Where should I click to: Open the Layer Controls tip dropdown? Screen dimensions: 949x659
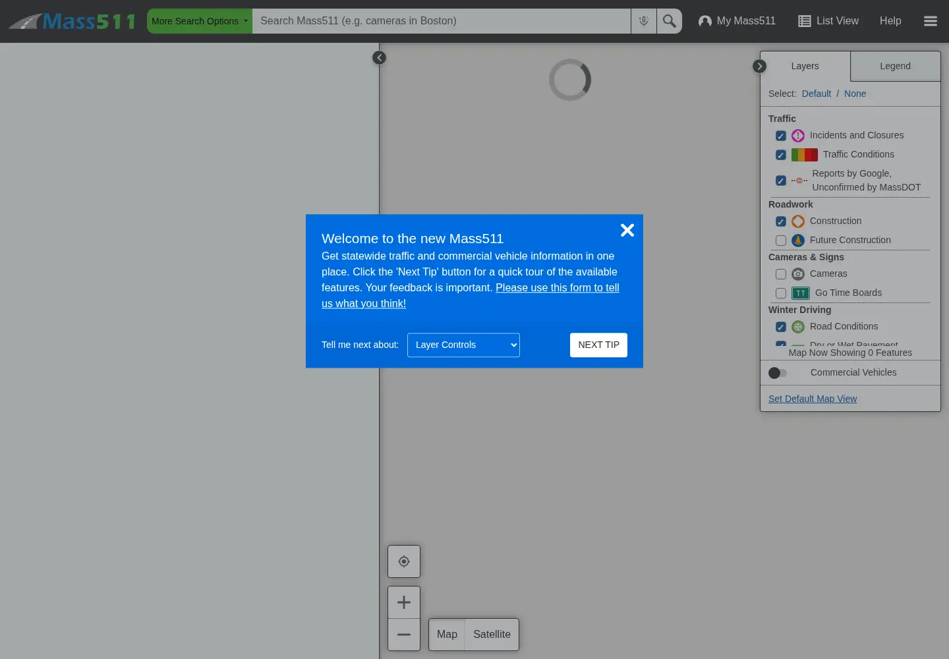coord(463,345)
